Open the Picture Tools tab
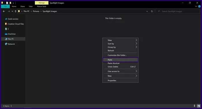Viewport: 202px width, 109px height. [x=42, y=6]
